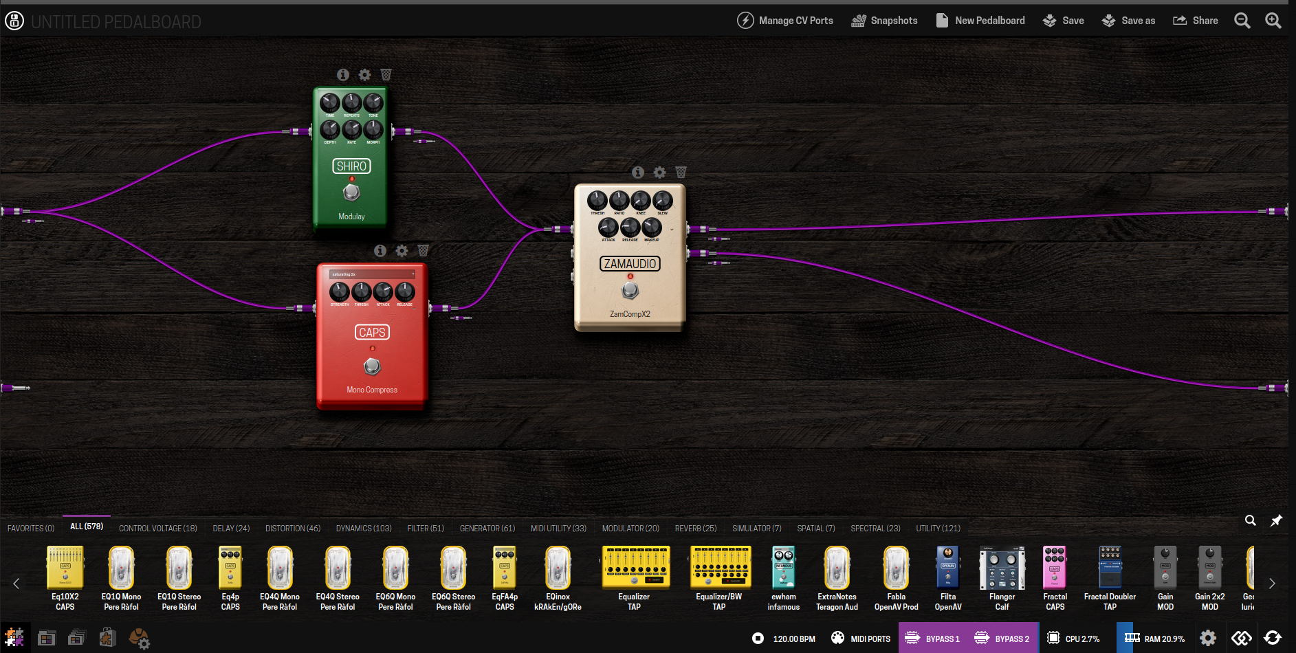Switch to CONTROL VOLTAGE (18) category
The image size is (1296, 653).
158,529
